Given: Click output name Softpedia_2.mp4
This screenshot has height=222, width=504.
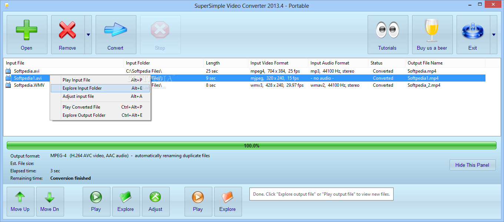Looking at the screenshot, I should click(x=424, y=85).
